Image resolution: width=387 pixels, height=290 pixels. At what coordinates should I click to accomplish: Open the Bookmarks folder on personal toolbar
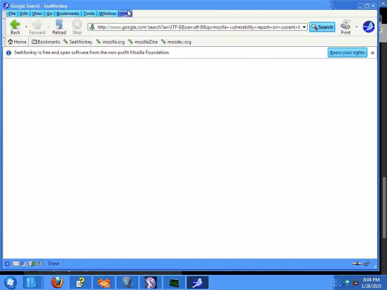(x=46, y=42)
